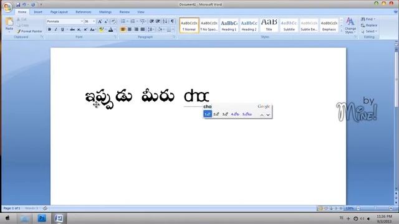Click the Sort icon
The height and width of the screenshot is (224, 399).
click(165, 21)
